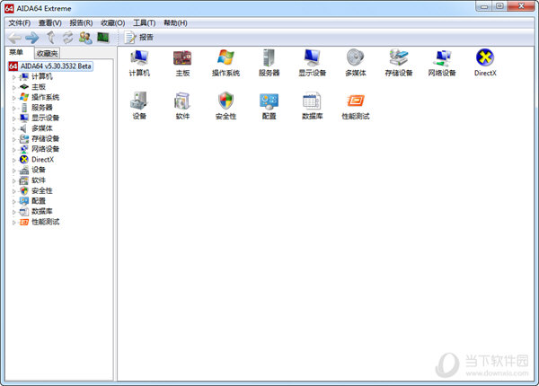Open the 工具(T) menu
The width and height of the screenshot is (539, 386).
point(145,23)
